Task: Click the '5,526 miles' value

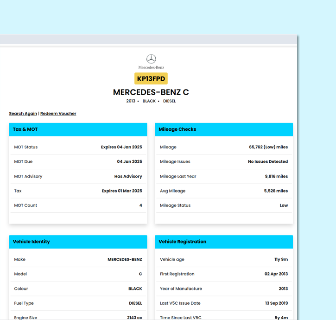Action: pyautogui.click(x=276, y=191)
